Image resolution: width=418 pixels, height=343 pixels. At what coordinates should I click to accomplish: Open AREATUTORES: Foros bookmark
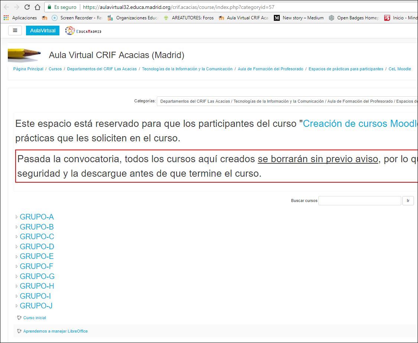tap(188, 18)
